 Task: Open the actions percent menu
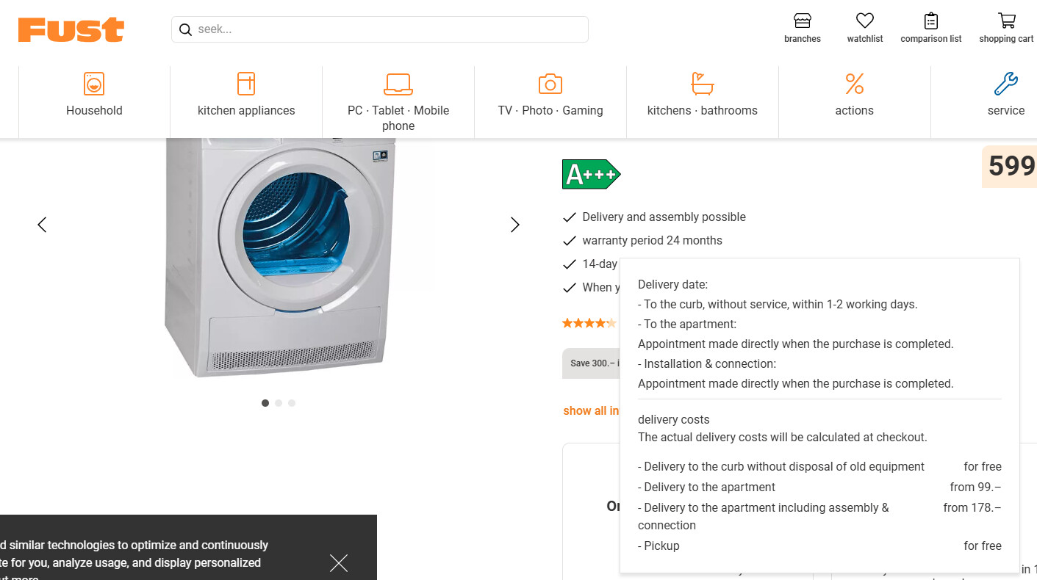pyautogui.click(x=854, y=95)
